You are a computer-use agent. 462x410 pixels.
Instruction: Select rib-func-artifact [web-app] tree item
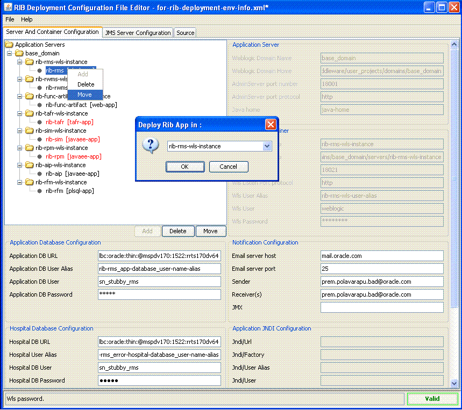coord(81,105)
